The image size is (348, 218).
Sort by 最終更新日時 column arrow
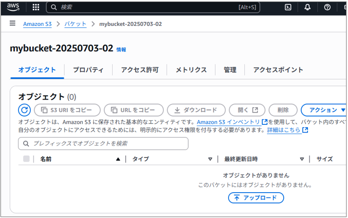tap(302, 159)
